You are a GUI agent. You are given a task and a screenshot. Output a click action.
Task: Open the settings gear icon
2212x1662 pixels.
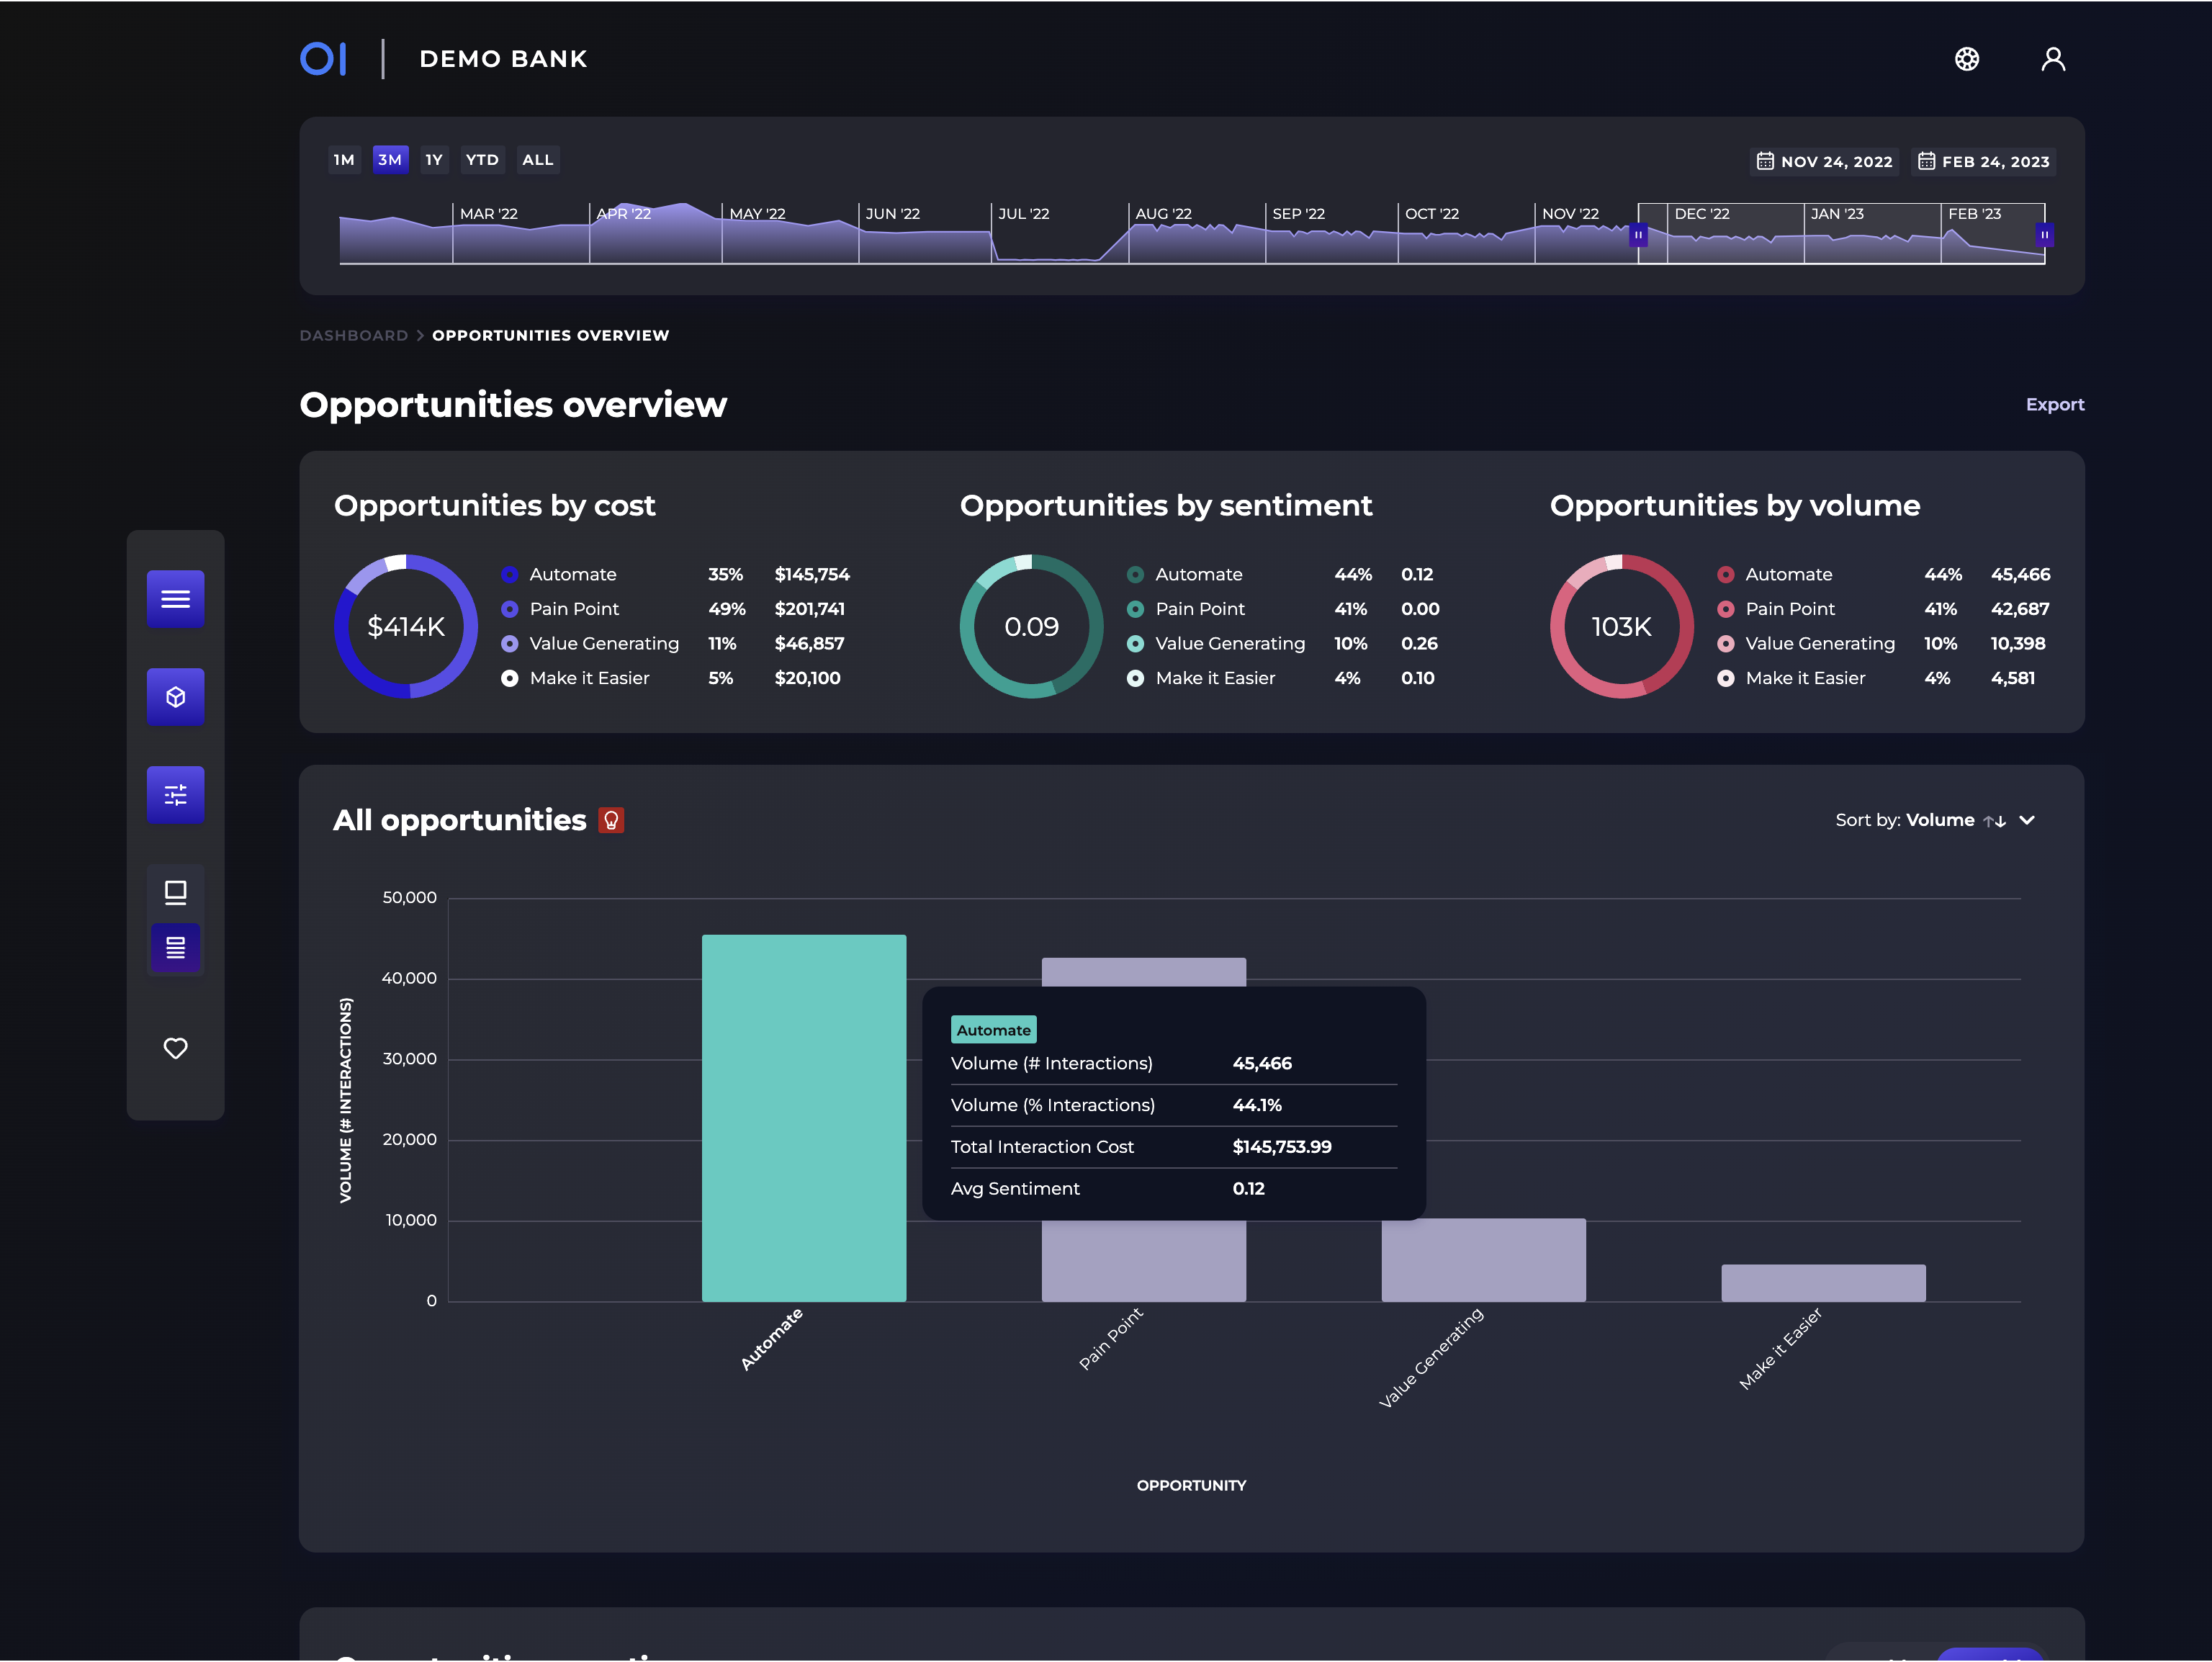pos(1966,59)
